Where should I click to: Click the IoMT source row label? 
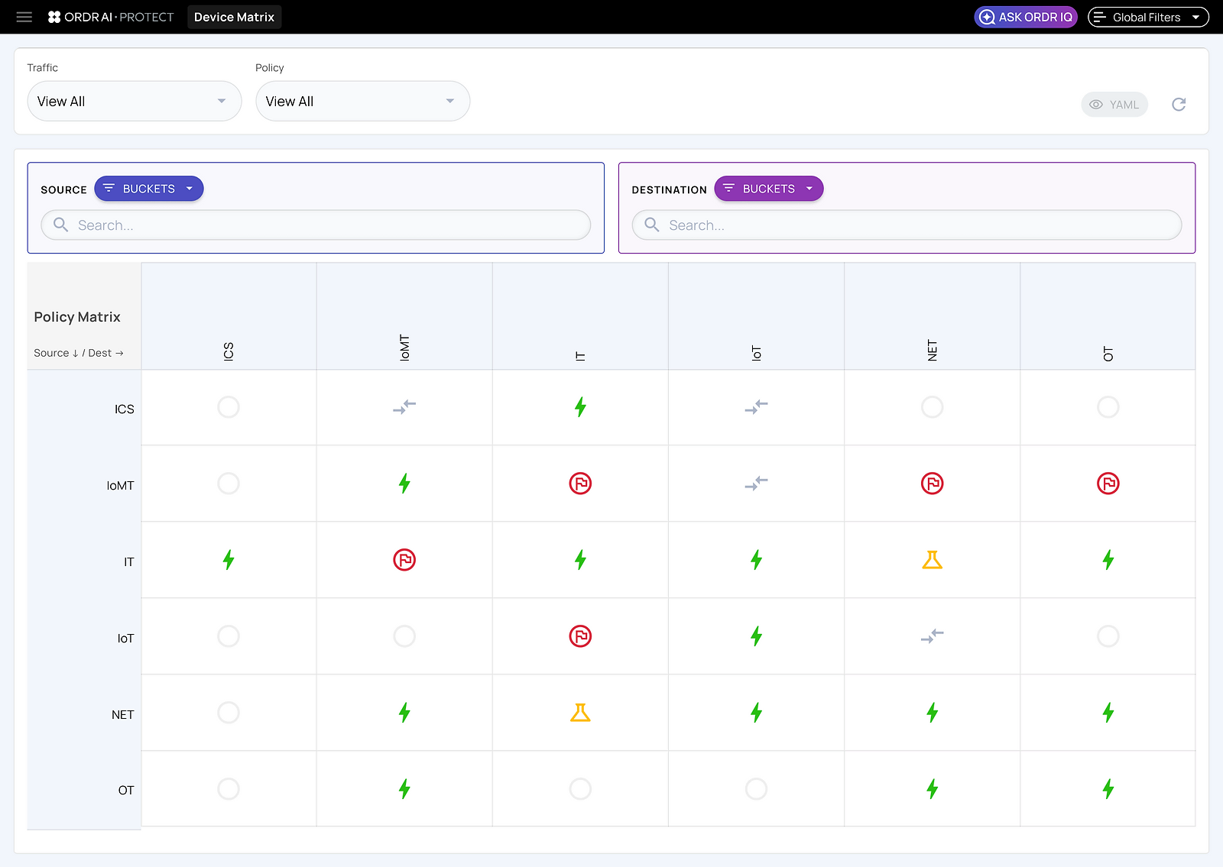(121, 486)
